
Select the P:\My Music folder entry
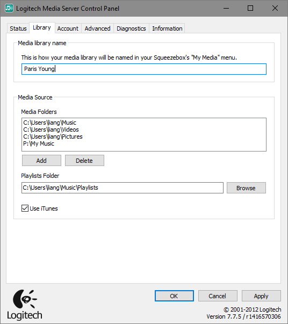tap(39, 143)
